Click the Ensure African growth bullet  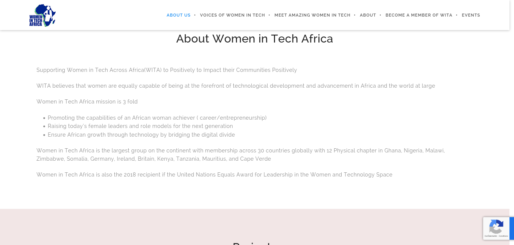[141, 135]
